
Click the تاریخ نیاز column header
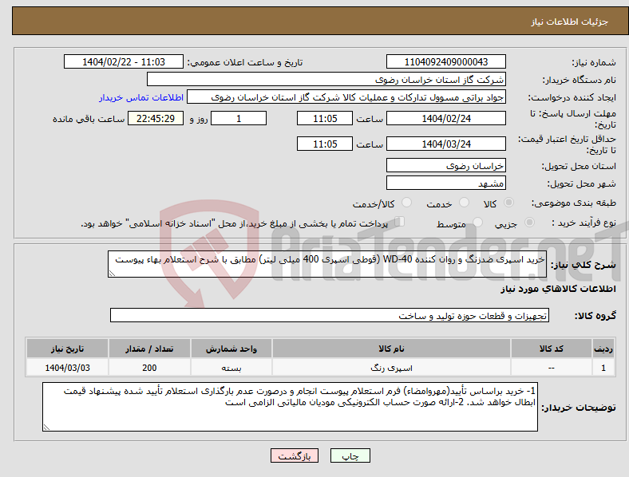67,349
